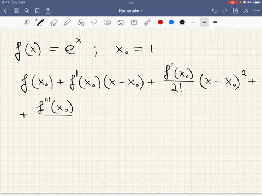
Task: Pick the red pen color
Action: click(160, 22)
